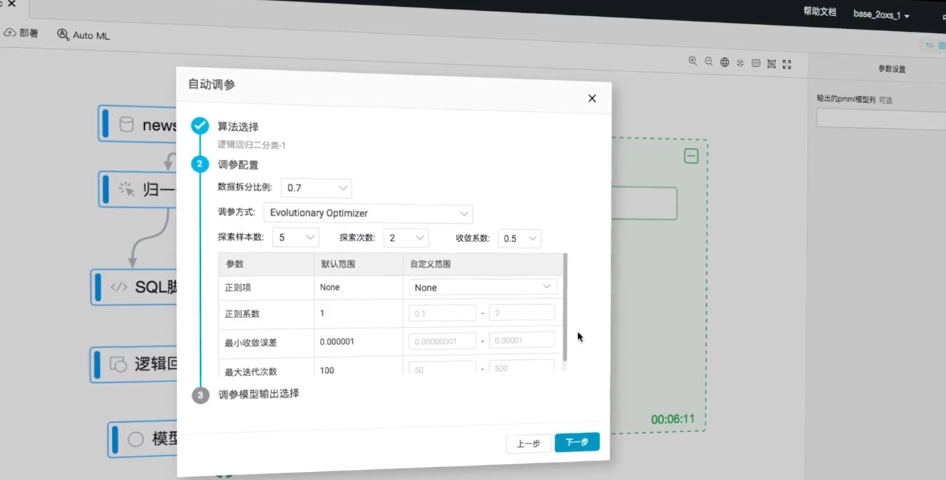Click the 部署 deploy cloud button
The image size is (946, 480).
21,33
